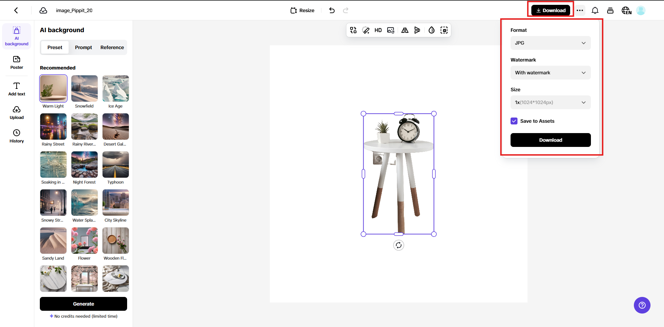Open the Upload panel
This screenshot has width=664, height=327.
17,113
